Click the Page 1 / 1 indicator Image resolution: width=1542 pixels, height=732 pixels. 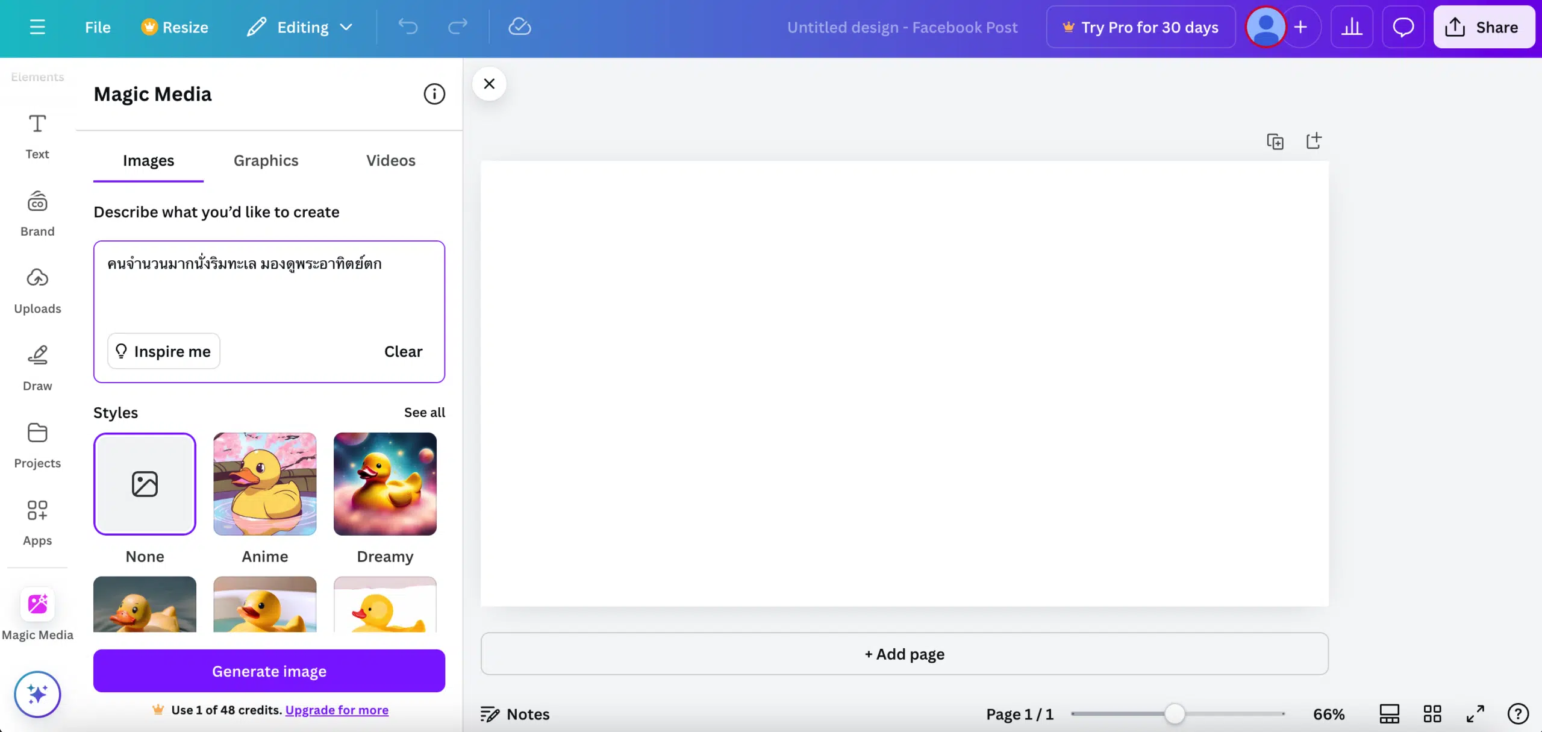[1020, 715]
